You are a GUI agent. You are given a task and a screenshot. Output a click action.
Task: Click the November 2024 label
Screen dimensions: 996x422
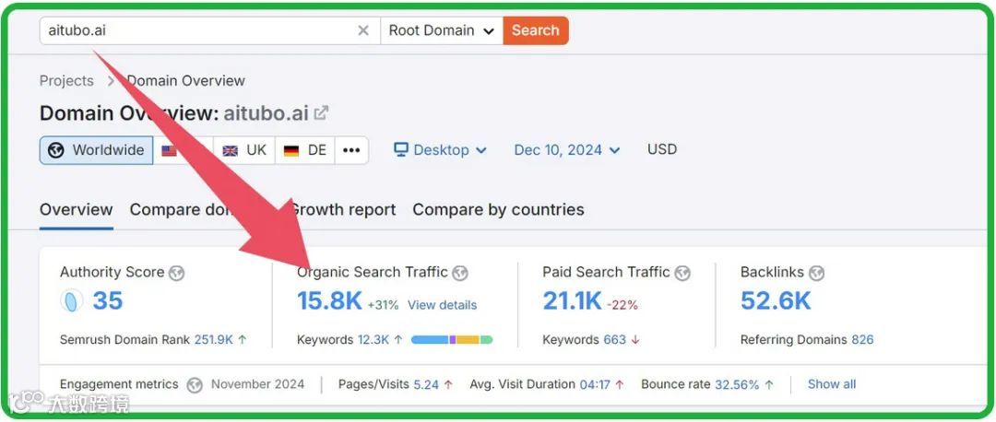258,384
